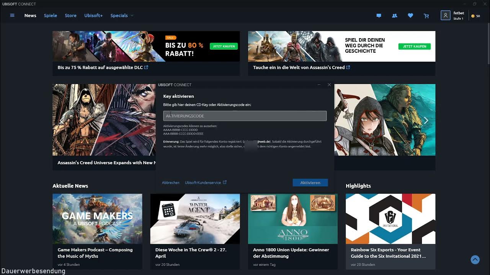Click external link icon beside DLC Rabatt
The height and width of the screenshot is (275, 490).
[x=146, y=67]
